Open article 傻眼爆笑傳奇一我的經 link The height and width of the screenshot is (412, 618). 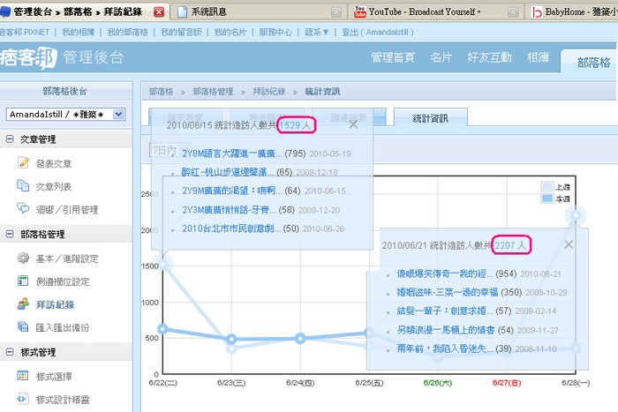tap(445, 273)
